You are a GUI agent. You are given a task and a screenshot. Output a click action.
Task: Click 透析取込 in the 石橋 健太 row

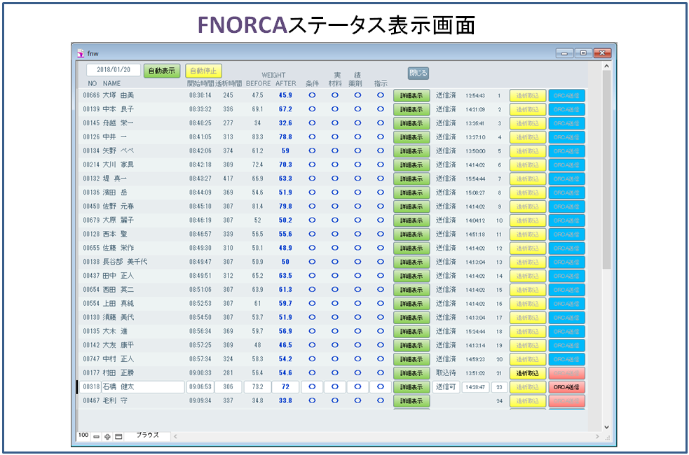(528, 387)
